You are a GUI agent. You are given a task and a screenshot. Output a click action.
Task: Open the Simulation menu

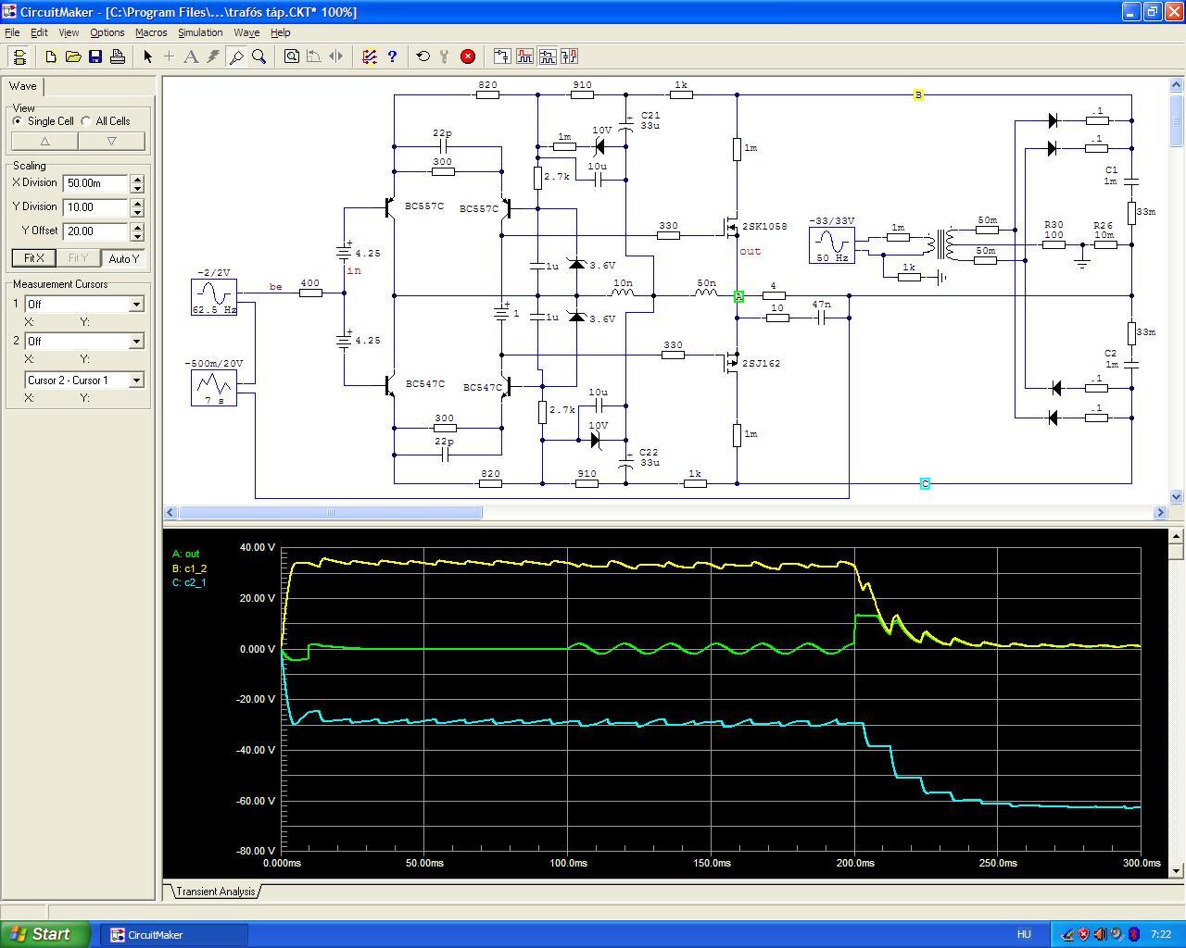(200, 32)
